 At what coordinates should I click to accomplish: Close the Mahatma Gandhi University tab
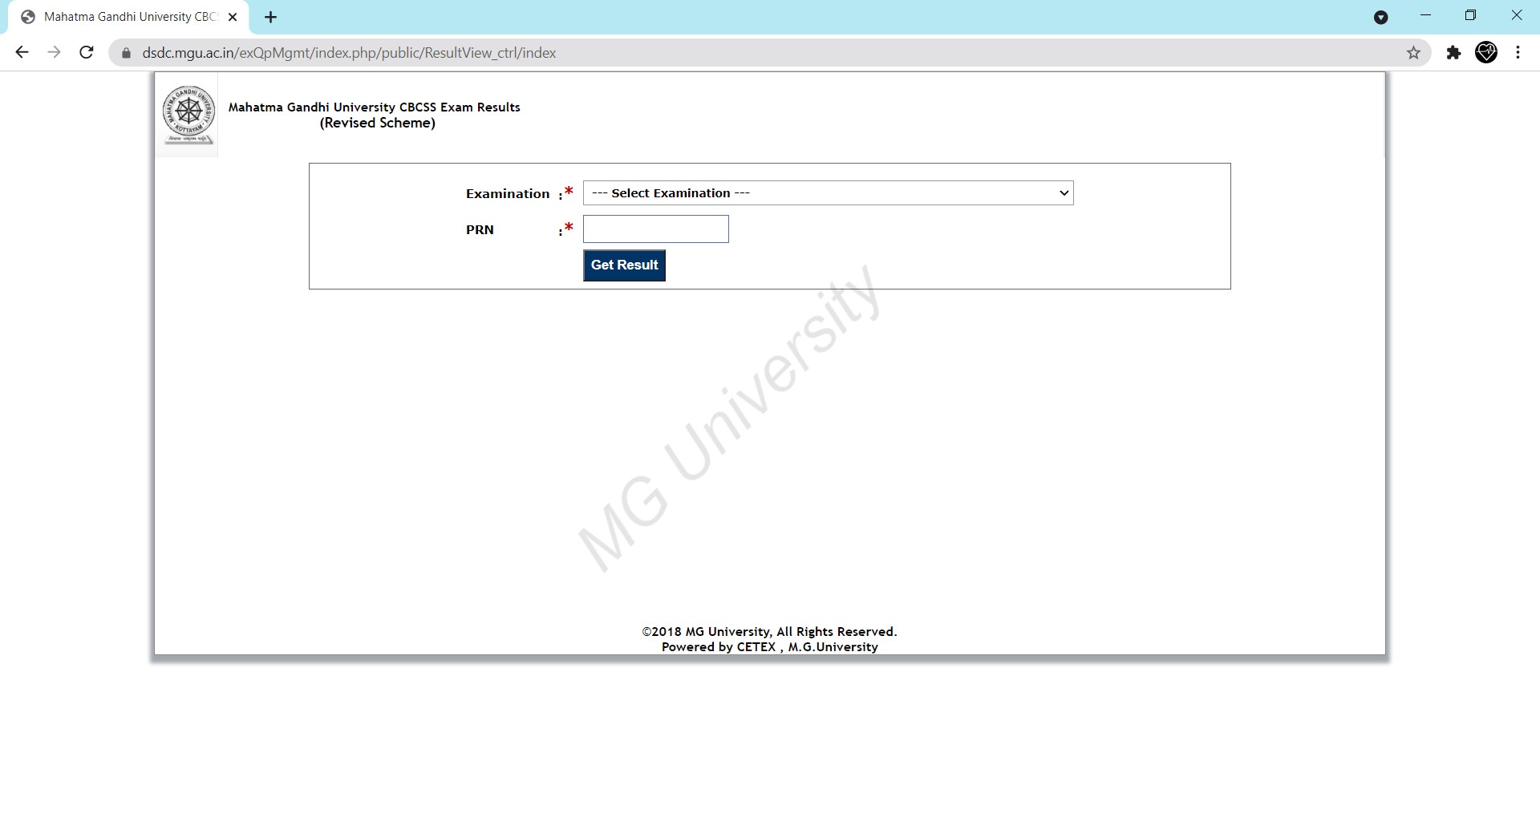pos(233,17)
